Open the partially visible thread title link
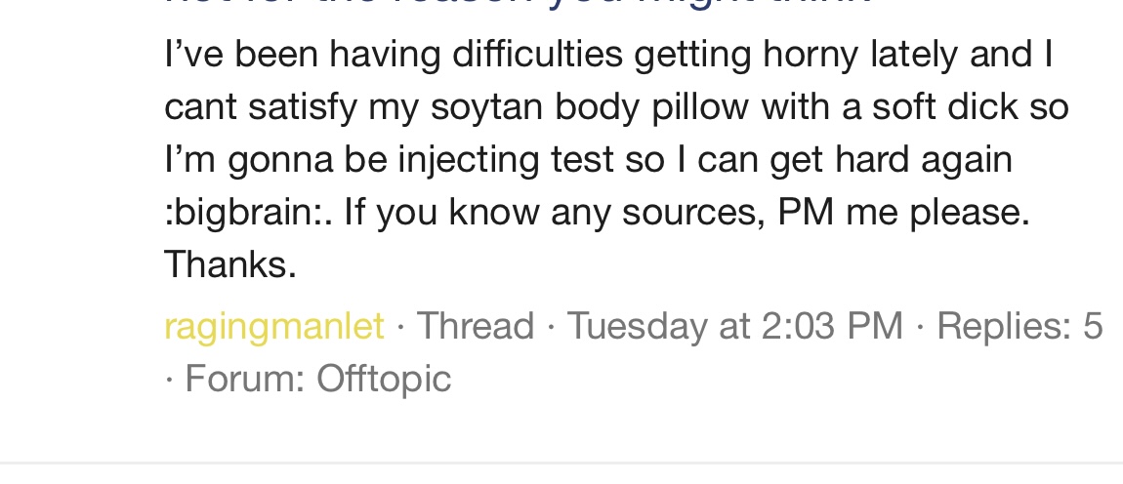1123x484 pixels. click(518, 4)
